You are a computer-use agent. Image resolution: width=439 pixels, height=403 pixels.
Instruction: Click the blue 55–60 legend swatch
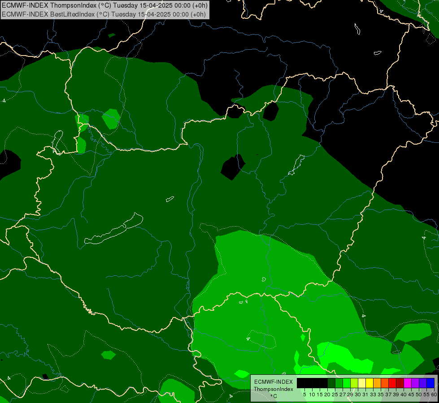430,383
